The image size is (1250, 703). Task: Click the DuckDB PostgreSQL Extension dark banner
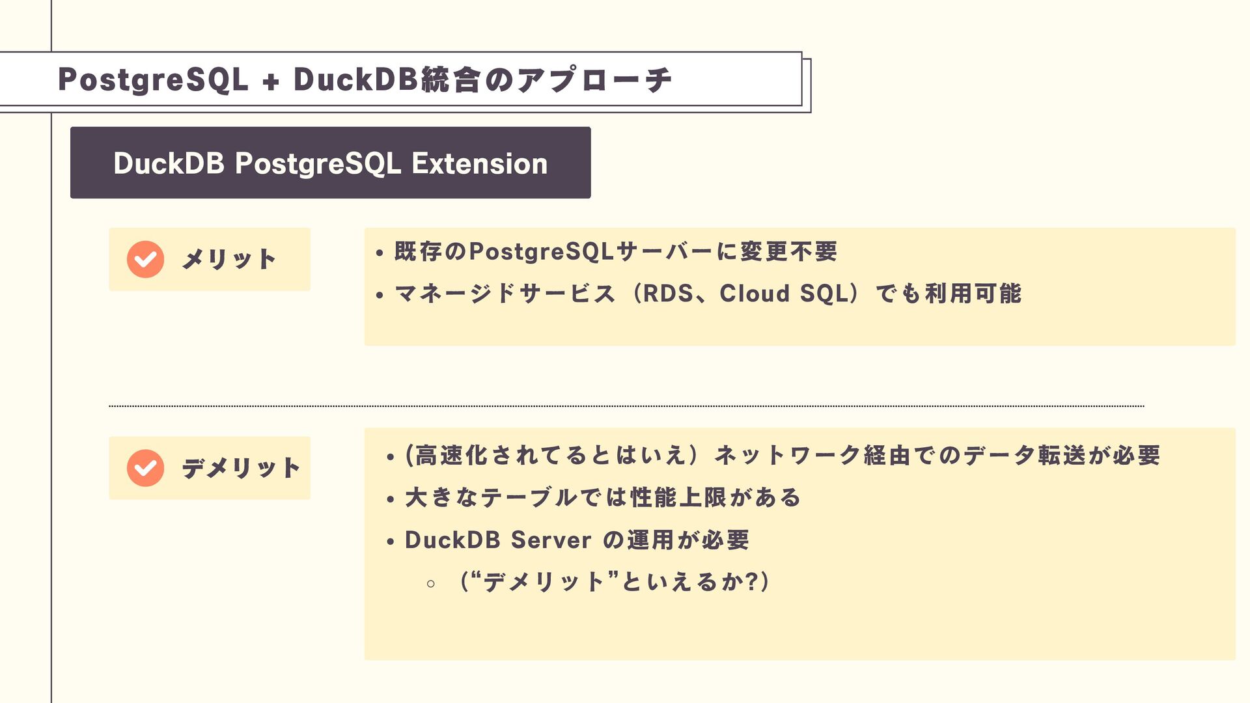point(330,163)
